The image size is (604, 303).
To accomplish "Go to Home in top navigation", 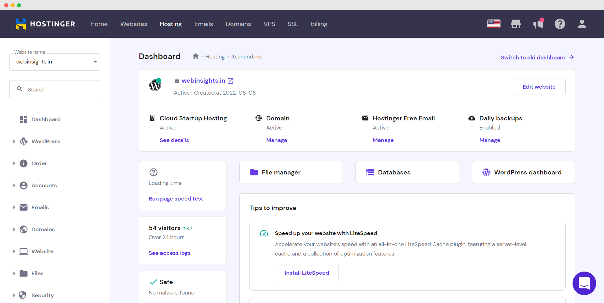I will tap(99, 24).
